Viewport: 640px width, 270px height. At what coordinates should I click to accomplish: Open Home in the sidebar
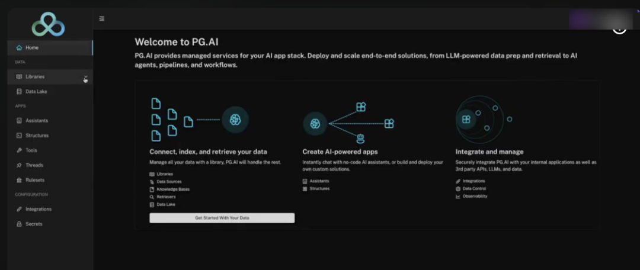[x=50, y=48]
